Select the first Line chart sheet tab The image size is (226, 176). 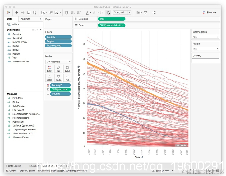(34, 166)
